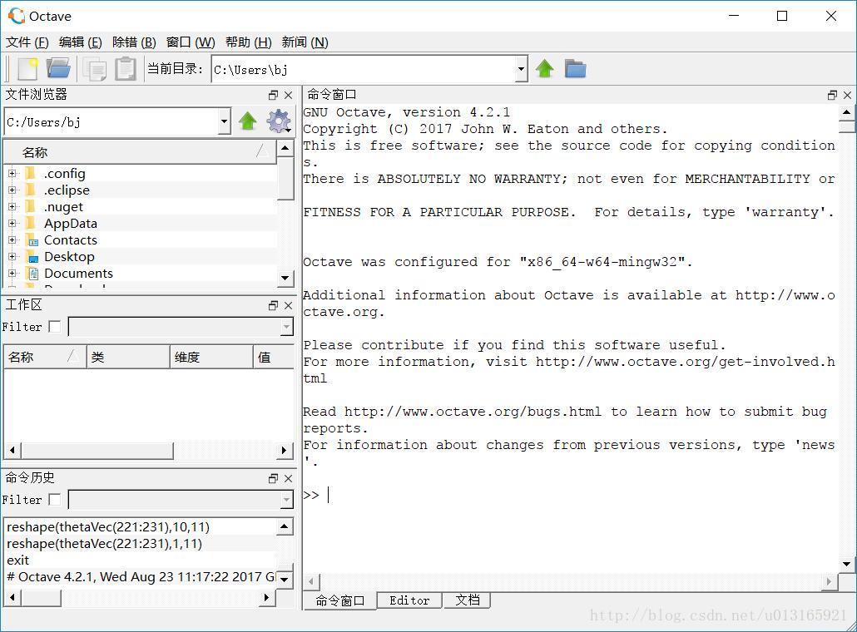
Task: Undock the command window panel
Action: pyautogui.click(x=832, y=95)
